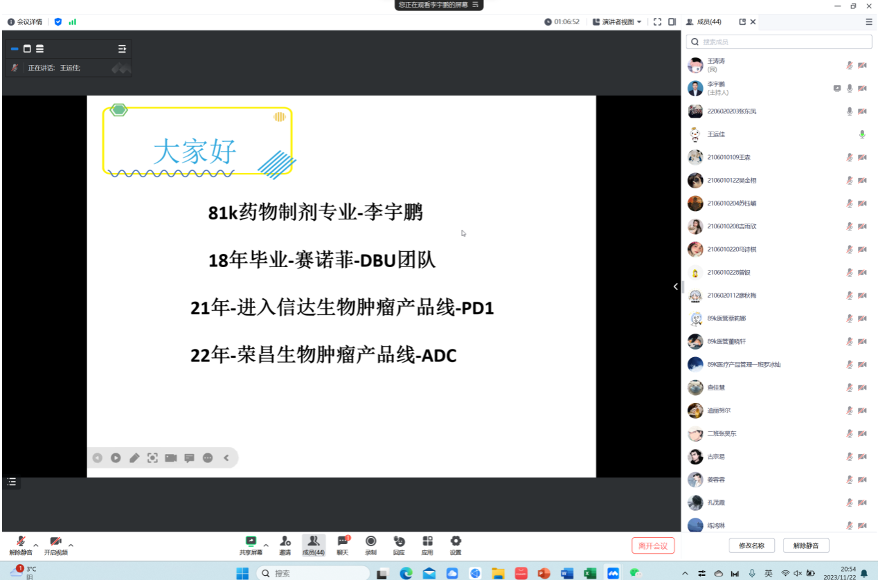The height and width of the screenshot is (580, 878).
Task: Enter full screen mode icon
Action: pyautogui.click(x=657, y=22)
